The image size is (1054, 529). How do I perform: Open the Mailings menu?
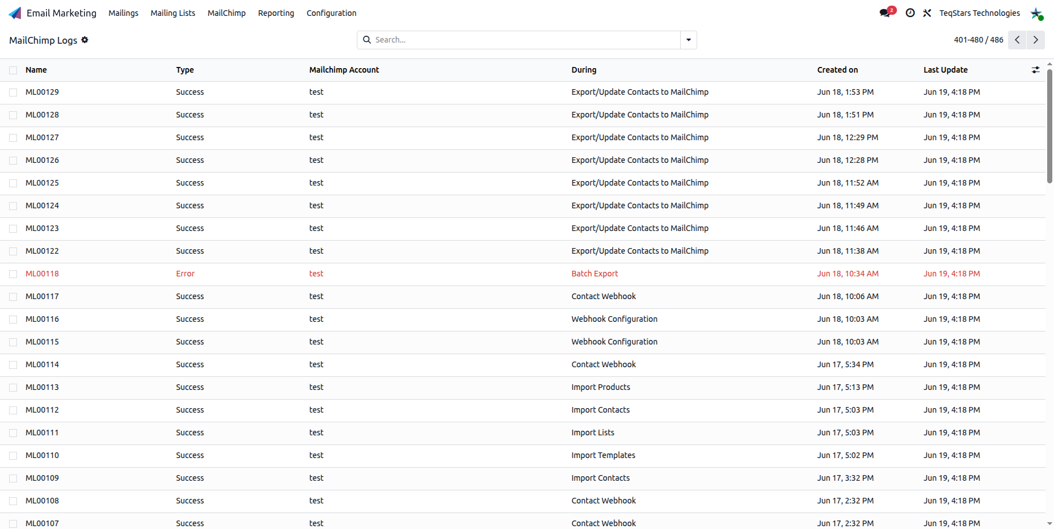tap(123, 13)
